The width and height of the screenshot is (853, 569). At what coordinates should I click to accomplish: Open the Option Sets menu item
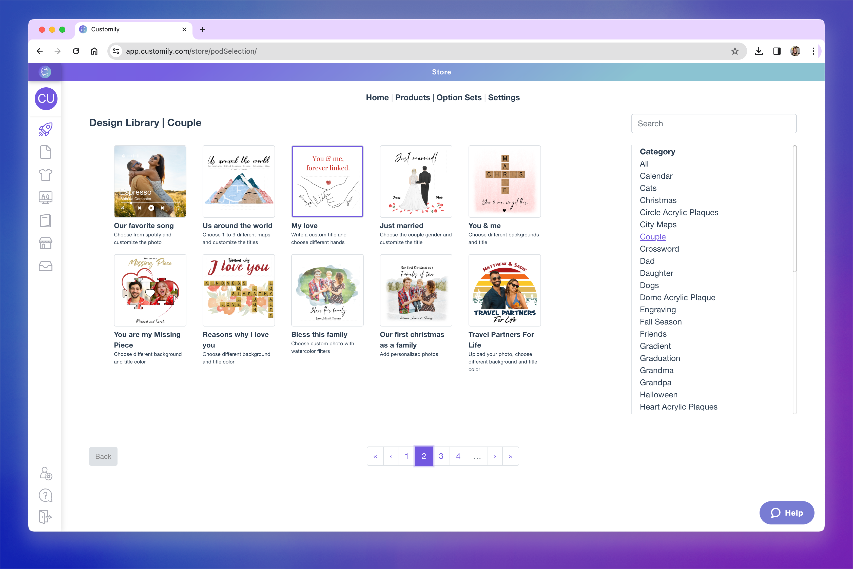click(x=459, y=98)
